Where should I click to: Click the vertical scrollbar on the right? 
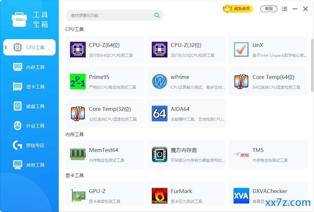click(312, 65)
